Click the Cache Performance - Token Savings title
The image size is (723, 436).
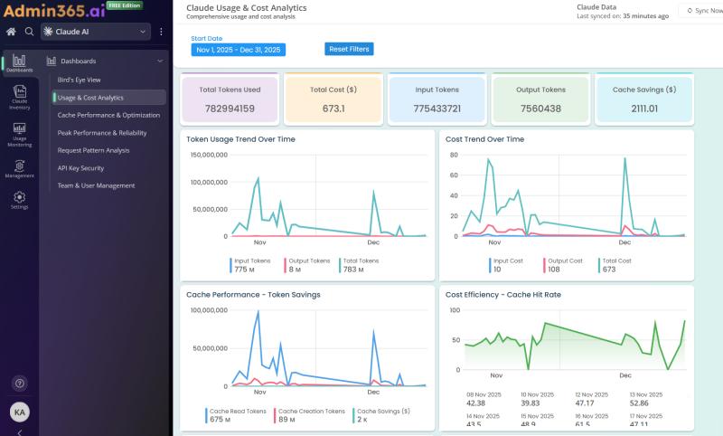253,295
